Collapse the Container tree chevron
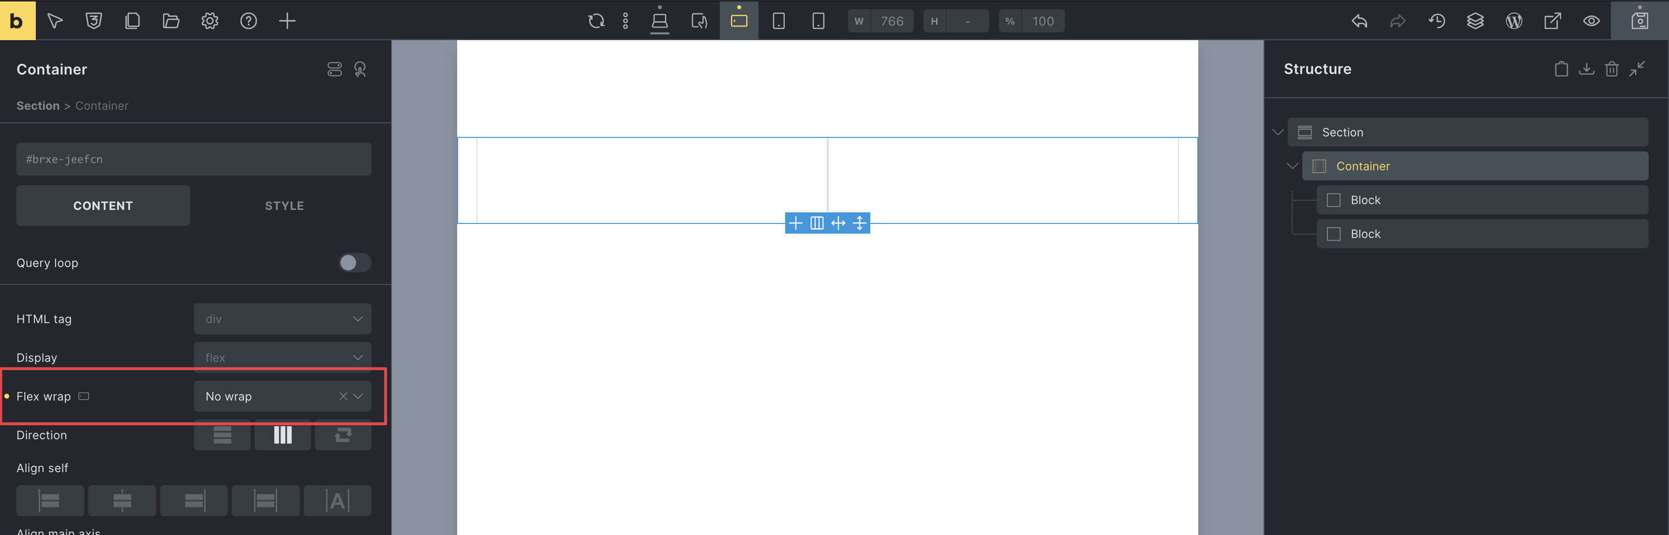 click(x=1292, y=166)
